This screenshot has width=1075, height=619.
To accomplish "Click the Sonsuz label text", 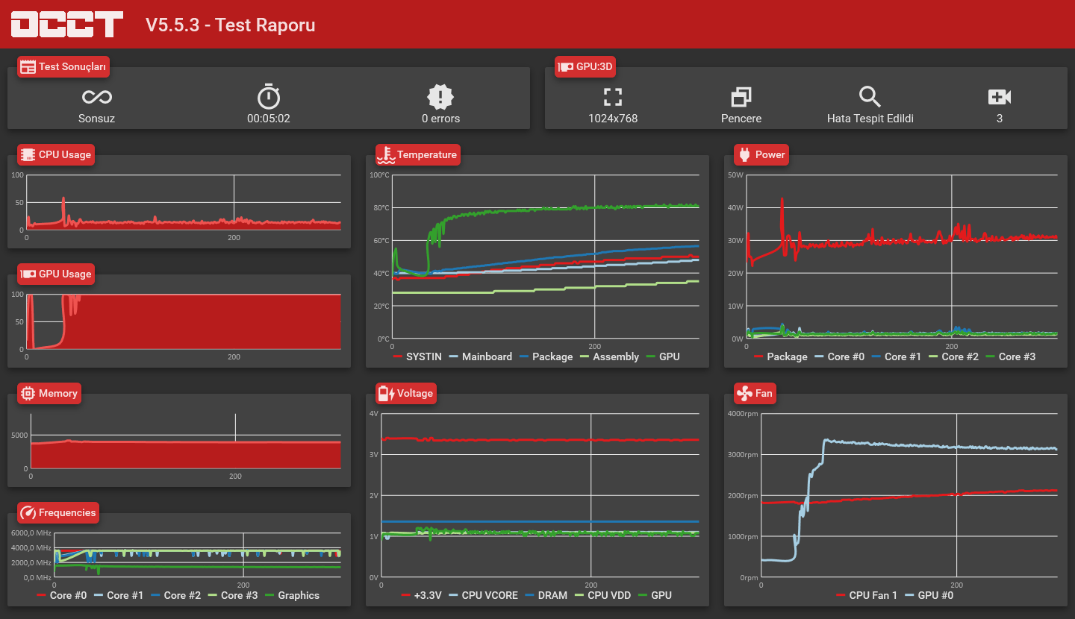I will (97, 119).
